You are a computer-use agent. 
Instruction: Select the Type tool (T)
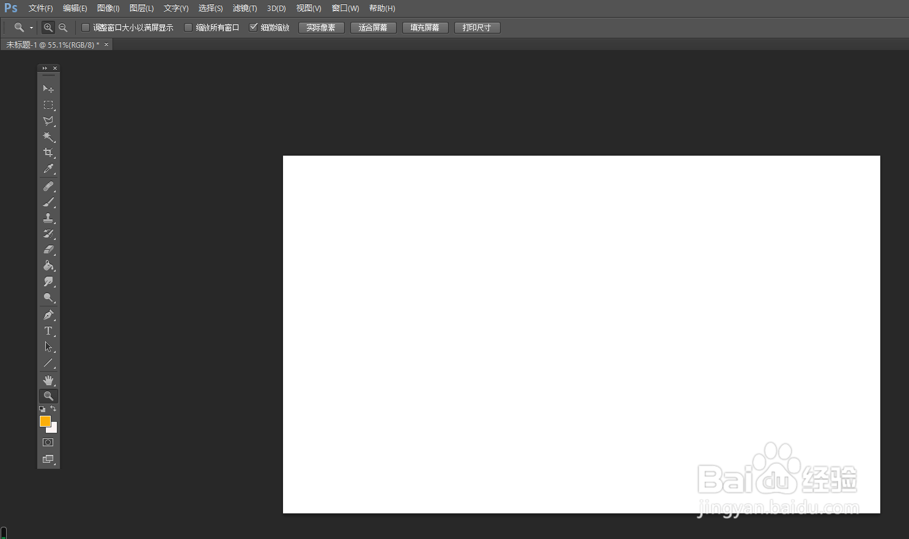(x=48, y=331)
